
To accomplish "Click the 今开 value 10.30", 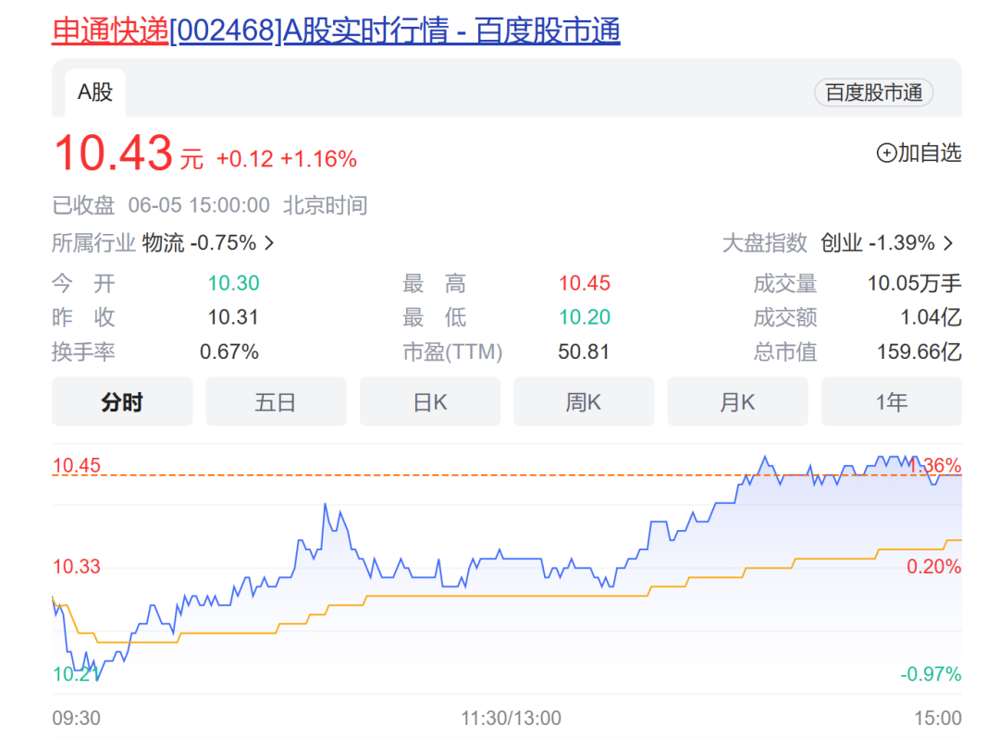I will pyautogui.click(x=234, y=283).
